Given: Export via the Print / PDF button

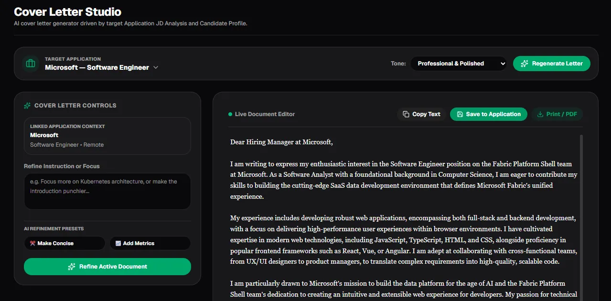Looking at the screenshot, I should [557, 114].
